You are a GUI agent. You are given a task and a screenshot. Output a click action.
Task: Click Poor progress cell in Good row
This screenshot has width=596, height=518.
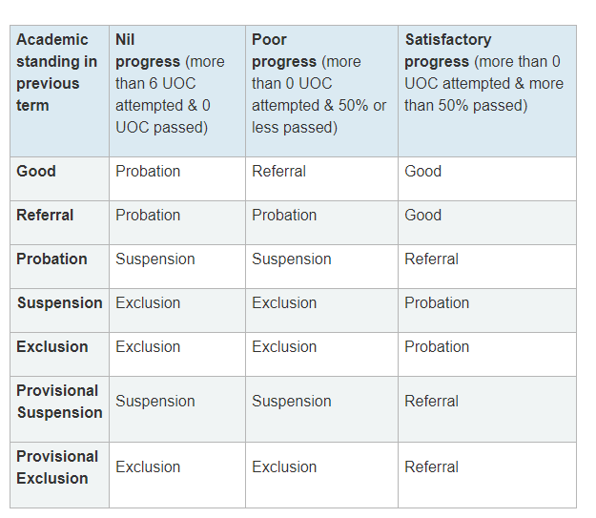(x=279, y=172)
